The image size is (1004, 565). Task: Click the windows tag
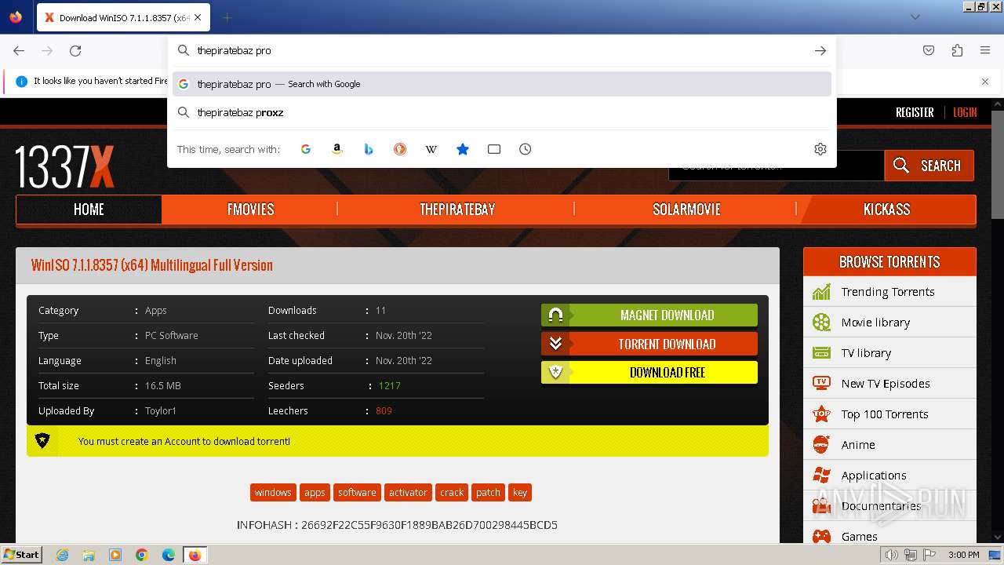tap(273, 493)
